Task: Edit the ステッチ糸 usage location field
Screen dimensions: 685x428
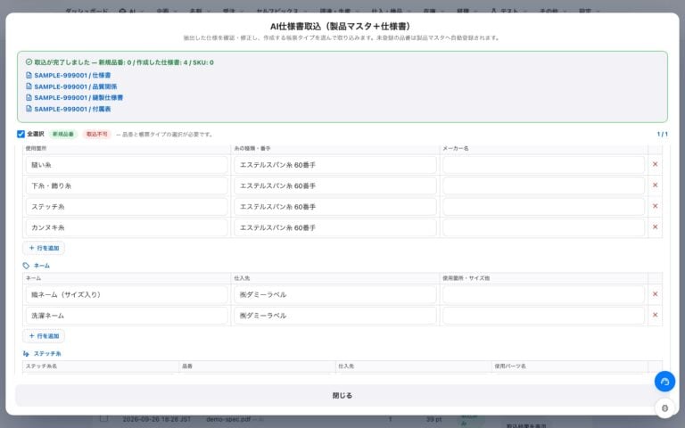Action: click(127, 207)
